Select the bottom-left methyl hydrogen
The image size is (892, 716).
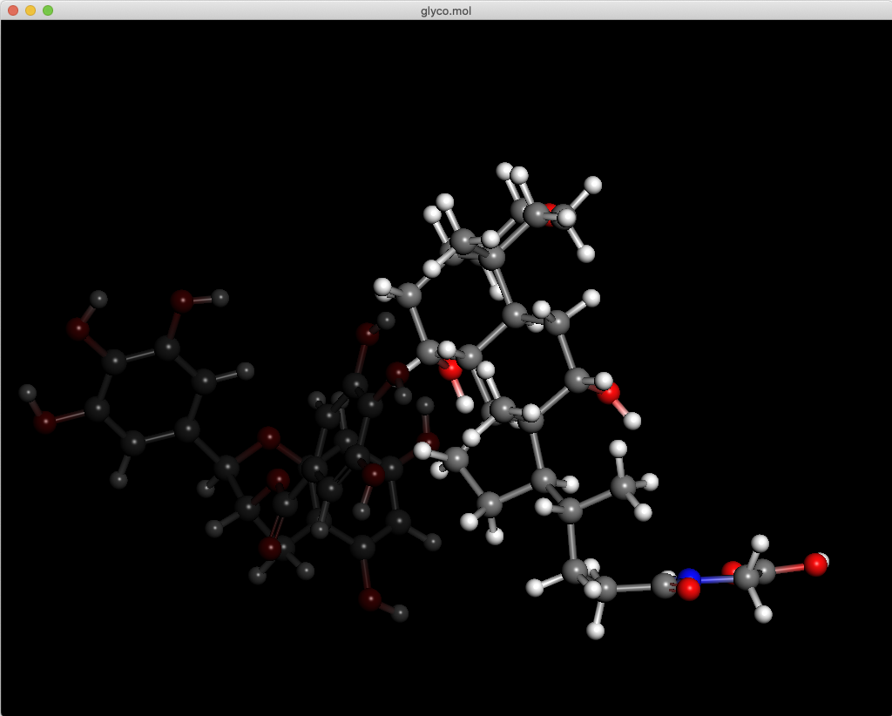[257, 575]
